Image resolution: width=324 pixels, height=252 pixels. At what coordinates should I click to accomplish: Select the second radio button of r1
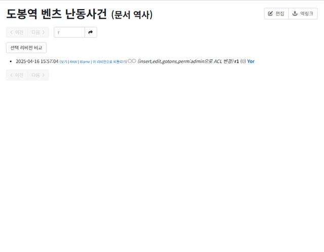134,61
